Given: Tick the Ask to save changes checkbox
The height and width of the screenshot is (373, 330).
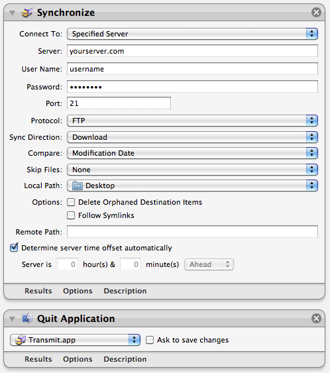Looking at the screenshot, I should [x=150, y=340].
